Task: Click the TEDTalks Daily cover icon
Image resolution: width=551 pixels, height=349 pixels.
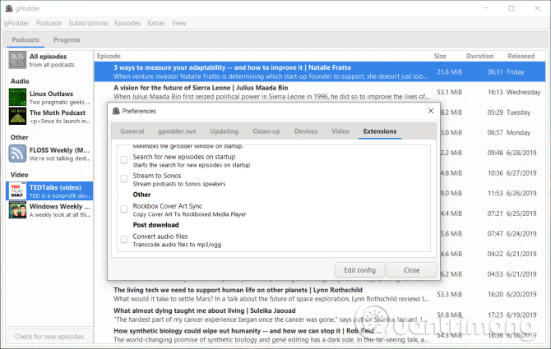Action: point(17,191)
